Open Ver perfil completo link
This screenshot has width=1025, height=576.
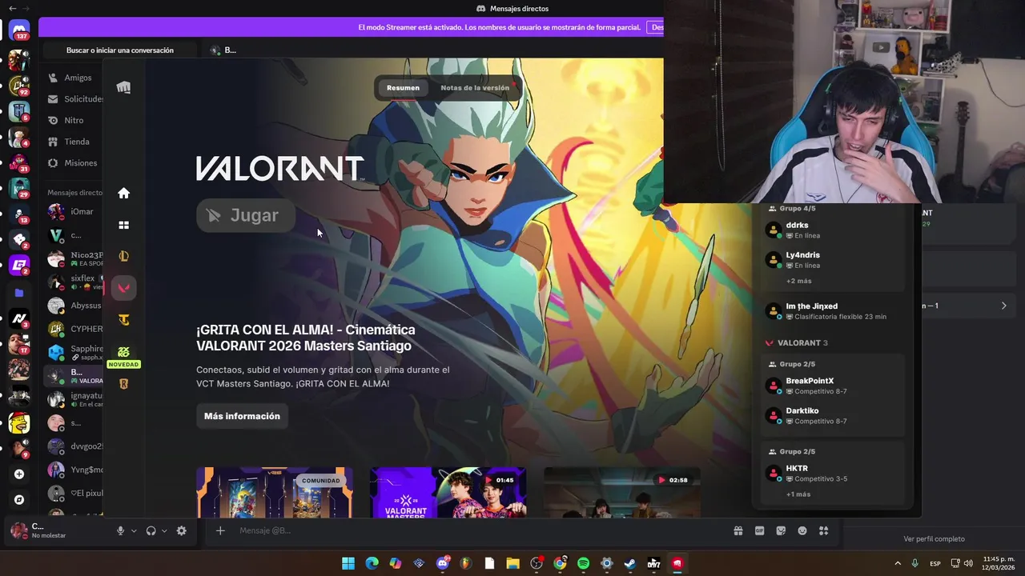point(934,539)
